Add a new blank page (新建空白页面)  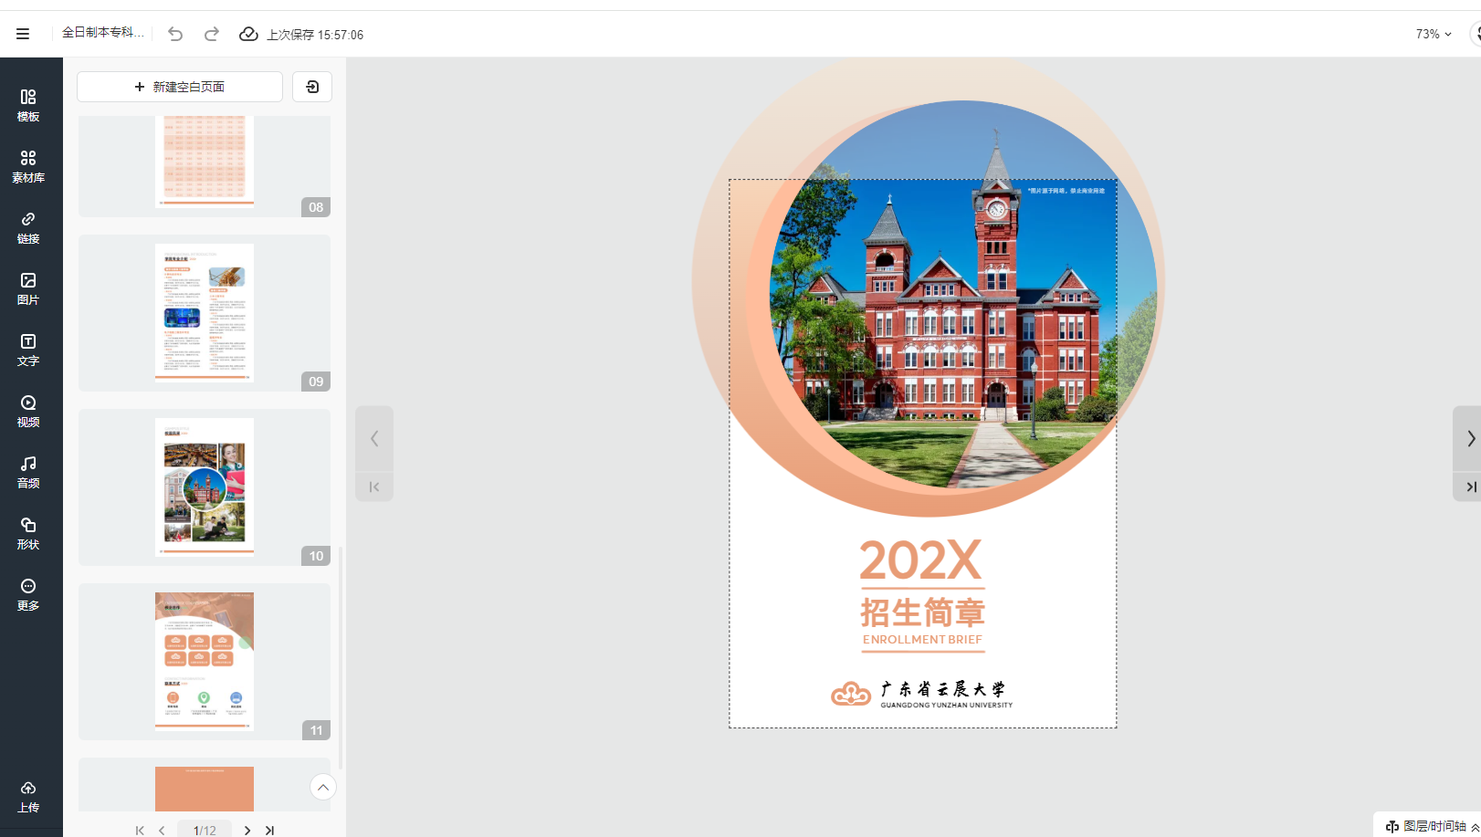coord(180,87)
